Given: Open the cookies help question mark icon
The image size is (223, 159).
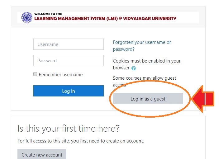Looking at the screenshot, I should coord(134,68).
